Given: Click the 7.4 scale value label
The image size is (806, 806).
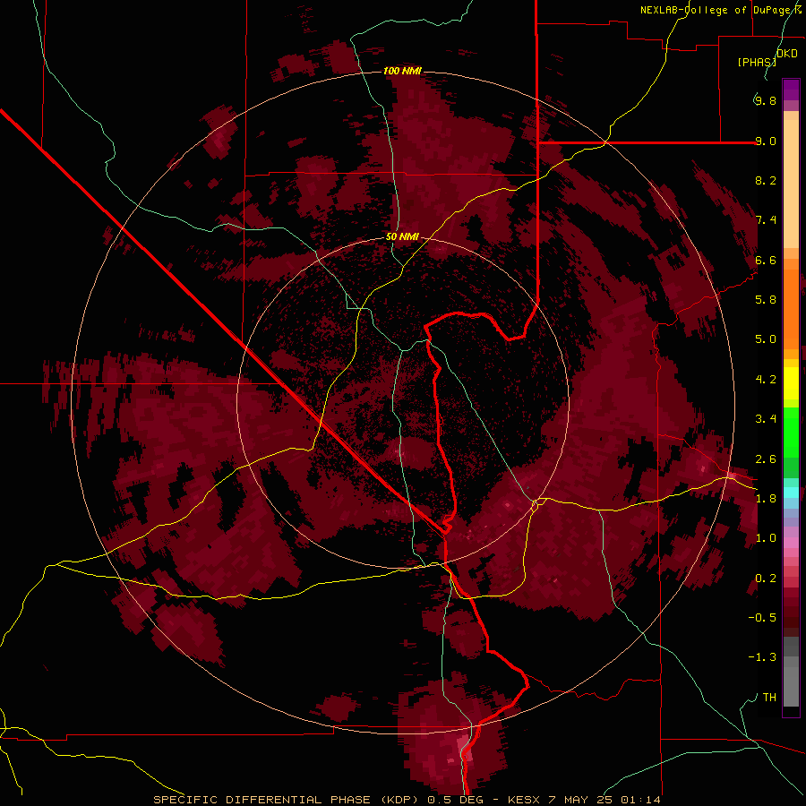Looking at the screenshot, I should pyautogui.click(x=766, y=220).
